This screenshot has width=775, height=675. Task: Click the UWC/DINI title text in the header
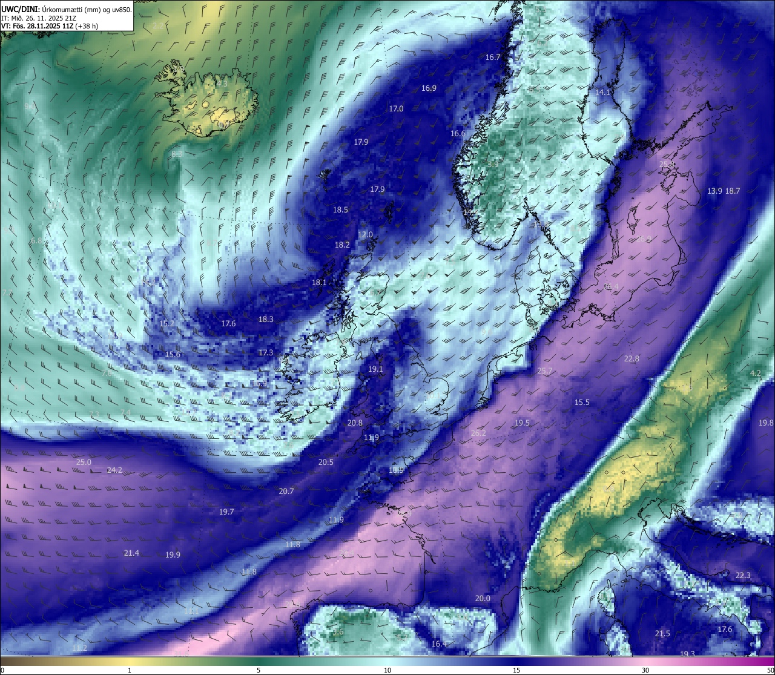coord(67,9)
